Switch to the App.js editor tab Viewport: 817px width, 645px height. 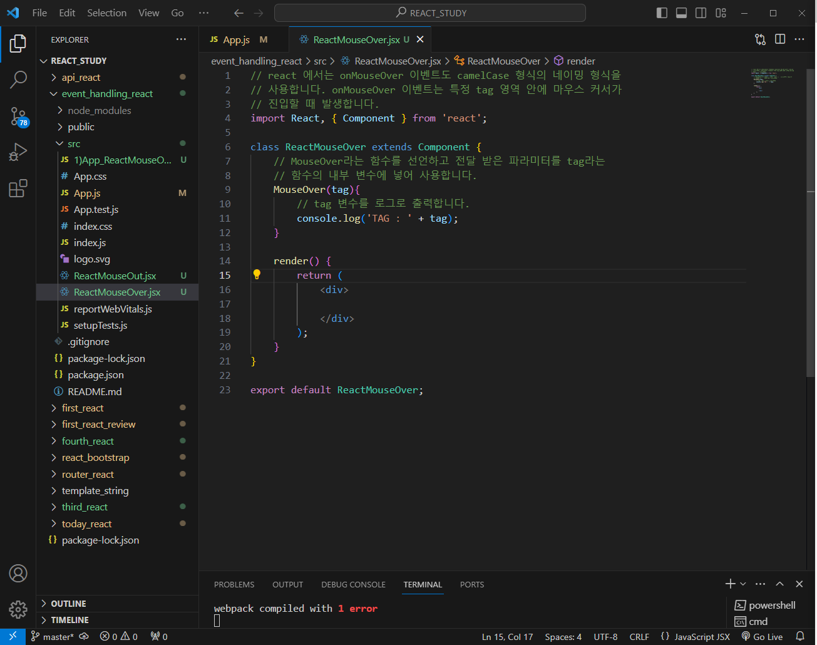click(237, 39)
